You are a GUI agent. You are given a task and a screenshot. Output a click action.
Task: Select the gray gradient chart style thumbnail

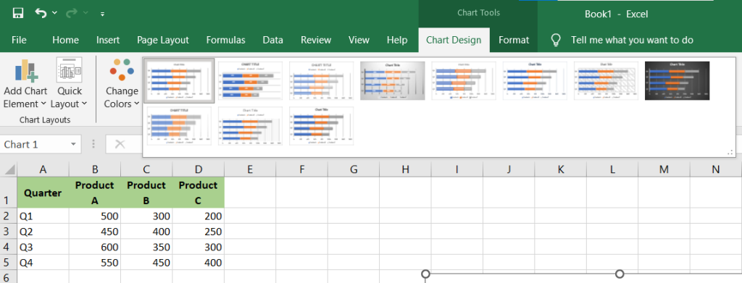tap(392, 80)
